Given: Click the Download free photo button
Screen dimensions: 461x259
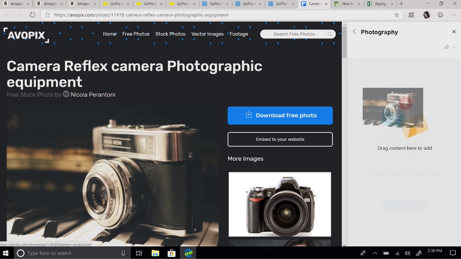Looking at the screenshot, I should point(280,115).
